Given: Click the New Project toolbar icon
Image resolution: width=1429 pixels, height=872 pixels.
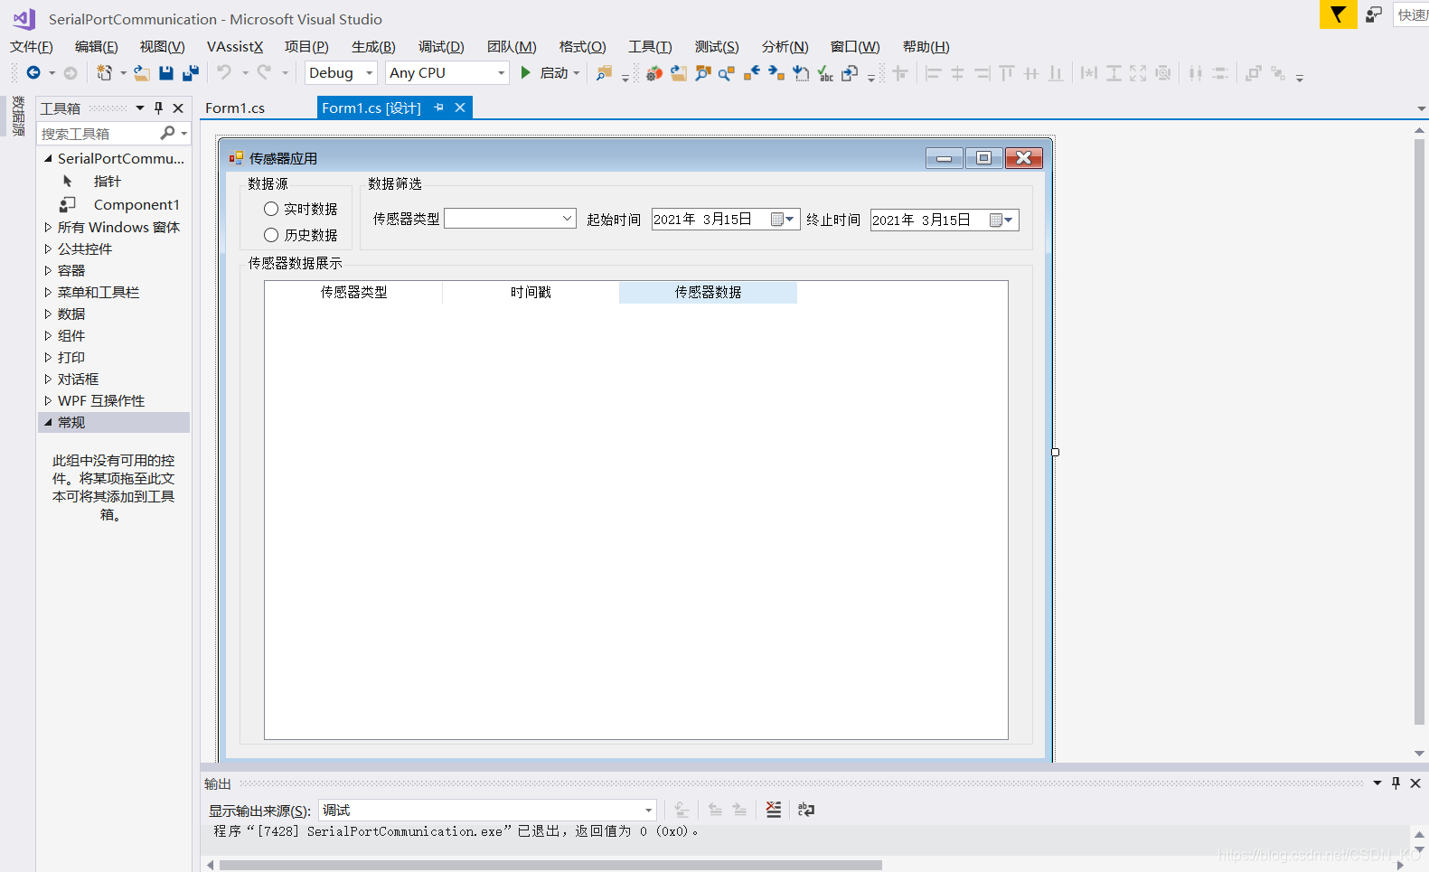Looking at the screenshot, I should (x=105, y=73).
